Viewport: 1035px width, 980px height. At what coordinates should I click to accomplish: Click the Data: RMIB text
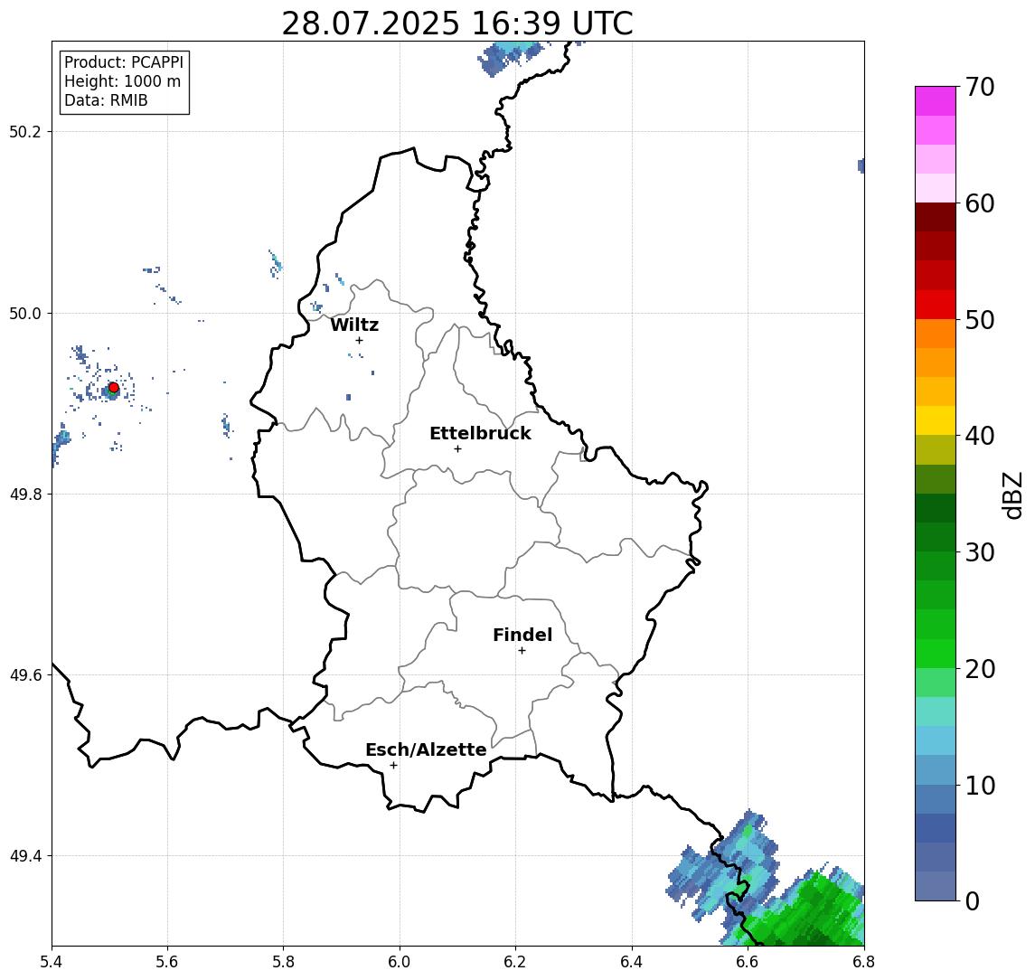tap(106, 100)
